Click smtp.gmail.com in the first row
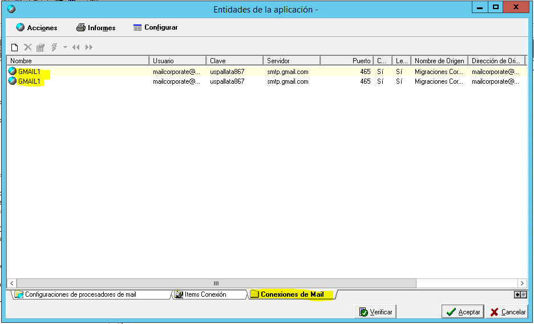This screenshot has width=534, height=324. click(288, 72)
